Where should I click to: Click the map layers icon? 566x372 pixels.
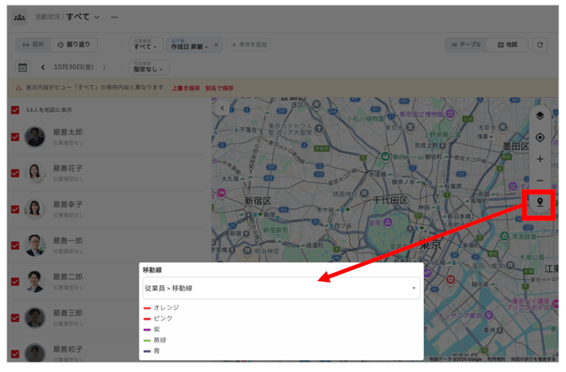point(540,116)
